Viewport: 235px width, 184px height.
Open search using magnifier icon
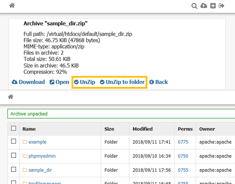[x=194, y=6]
